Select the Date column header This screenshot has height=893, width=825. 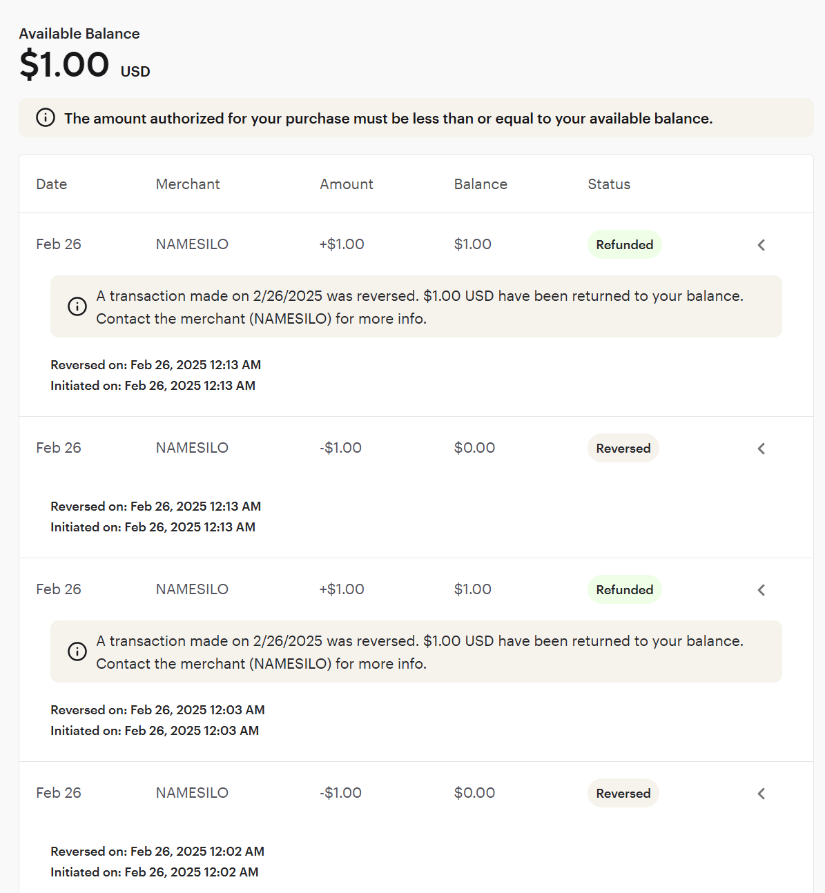52,184
